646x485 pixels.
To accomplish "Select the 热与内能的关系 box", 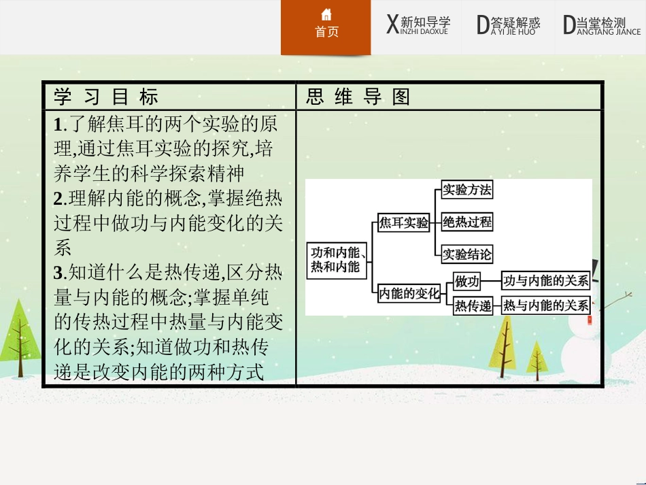I will point(545,305).
